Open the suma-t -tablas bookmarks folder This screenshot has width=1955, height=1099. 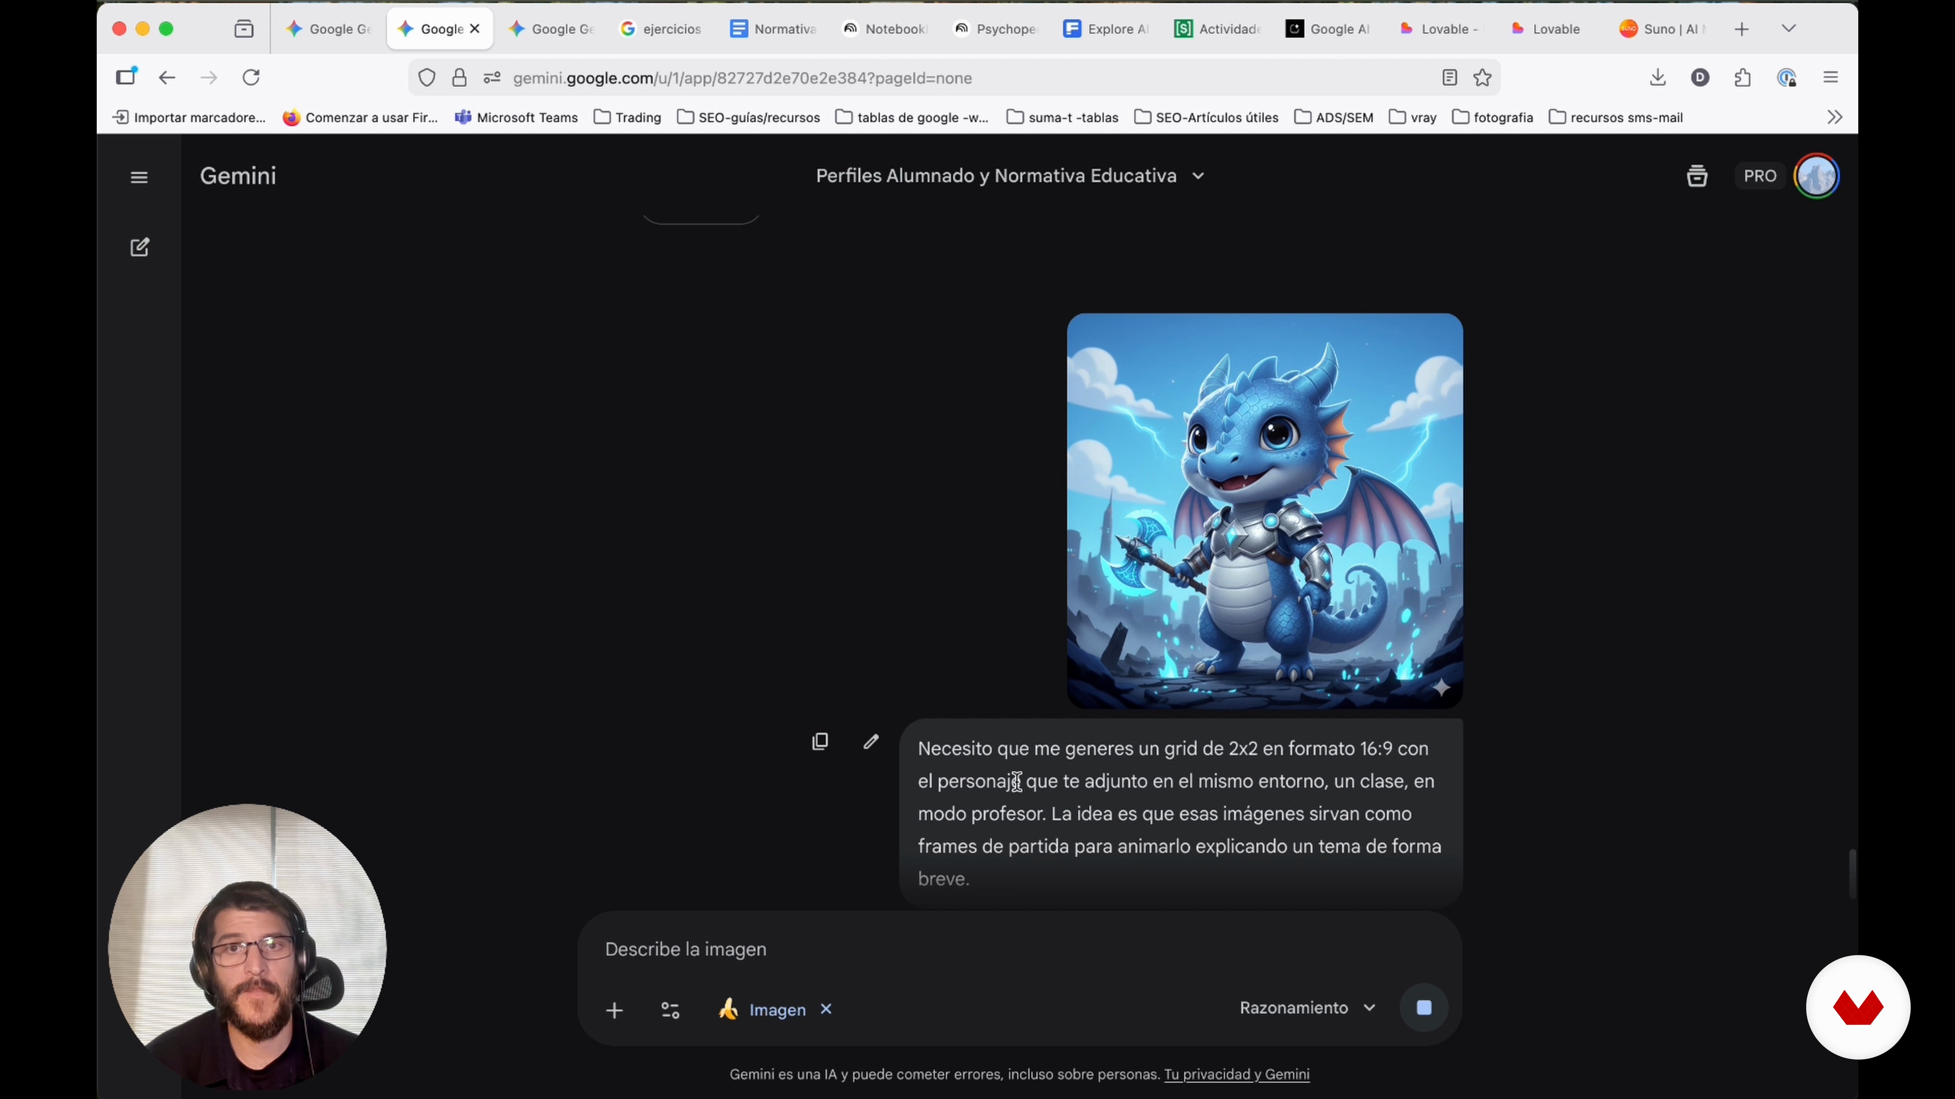(1063, 117)
